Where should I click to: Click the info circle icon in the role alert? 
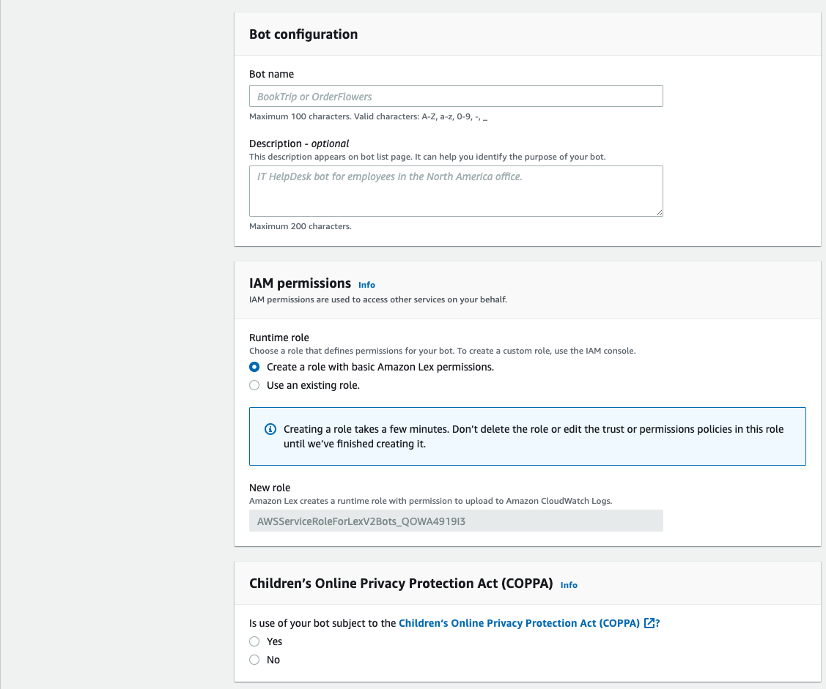270,429
